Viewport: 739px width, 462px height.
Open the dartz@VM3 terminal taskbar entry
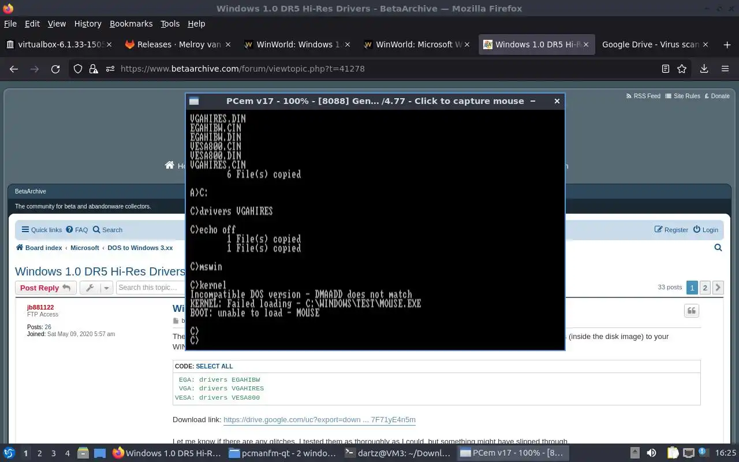tap(397, 453)
